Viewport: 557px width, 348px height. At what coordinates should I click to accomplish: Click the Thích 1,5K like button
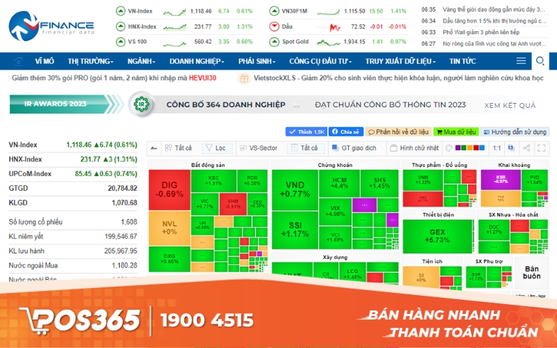pos(306,132)
